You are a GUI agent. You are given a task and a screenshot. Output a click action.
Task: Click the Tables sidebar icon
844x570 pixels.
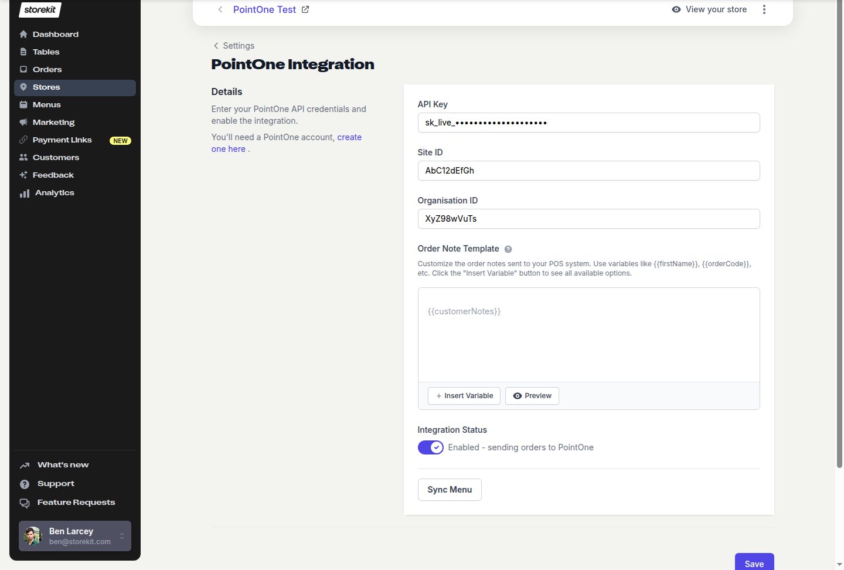click(23, 52)
